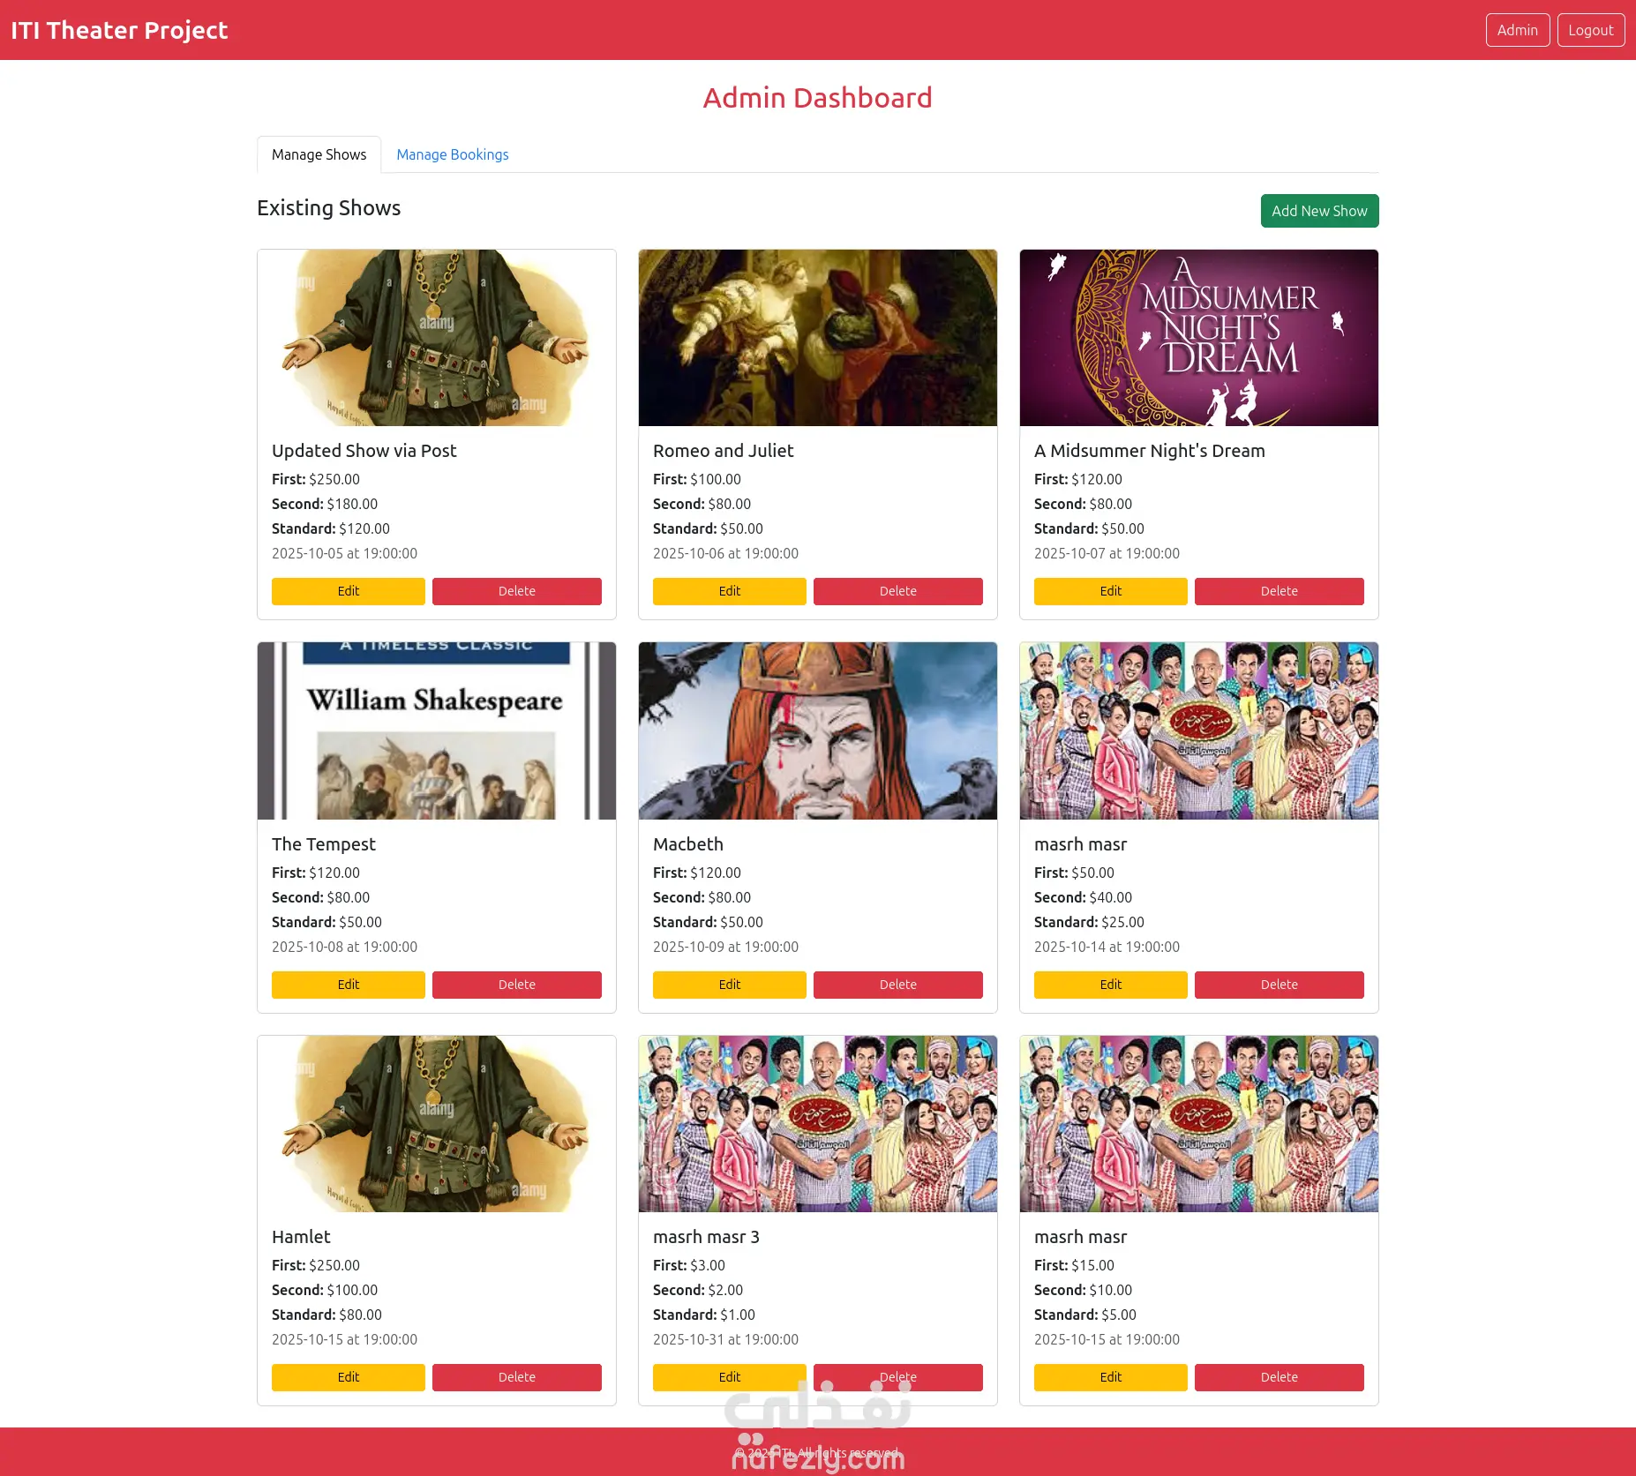This screenshot has width=1636, height=1476.
Task: Click the "Second: $10.00" price line
Action: coord(1083,1290)
